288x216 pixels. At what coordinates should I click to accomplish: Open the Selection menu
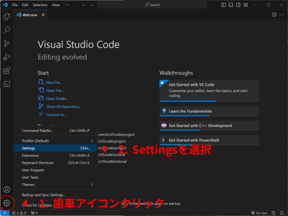[40, 5]
